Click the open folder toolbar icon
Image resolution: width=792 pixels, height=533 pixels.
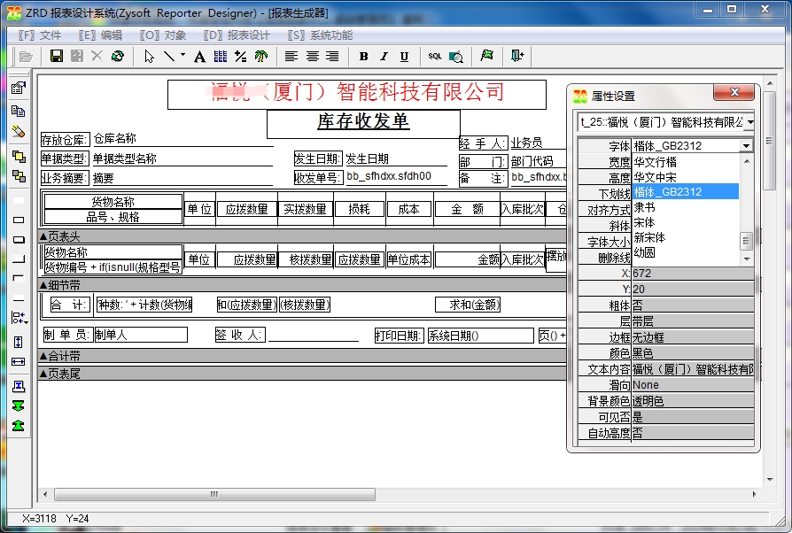click(26, 57)
